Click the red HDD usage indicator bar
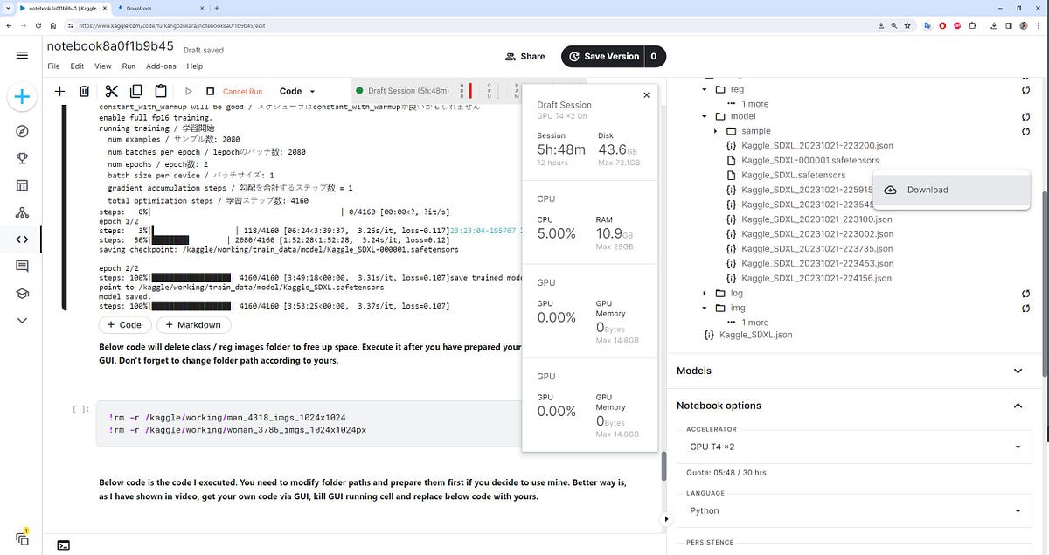Viewport: 1049px width, 555px height. [x=470, y=90]
